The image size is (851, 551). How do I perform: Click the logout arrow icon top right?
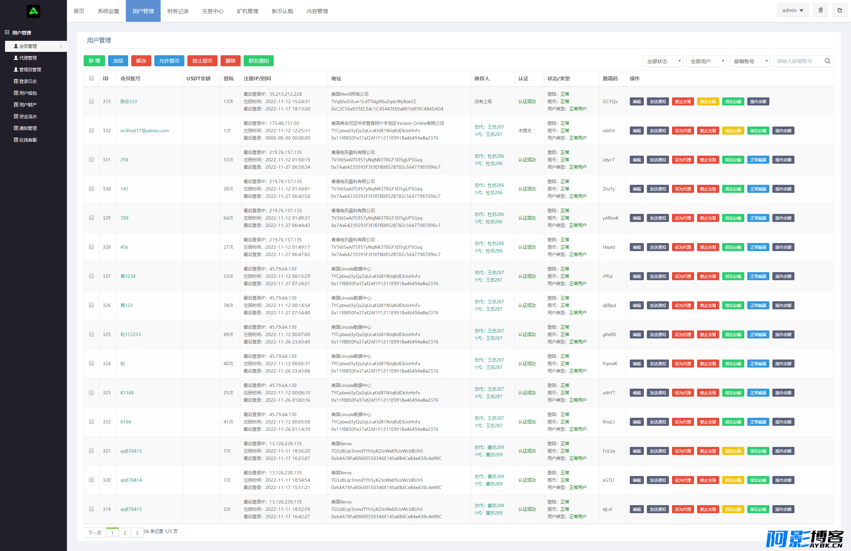[x=840, y=10]
